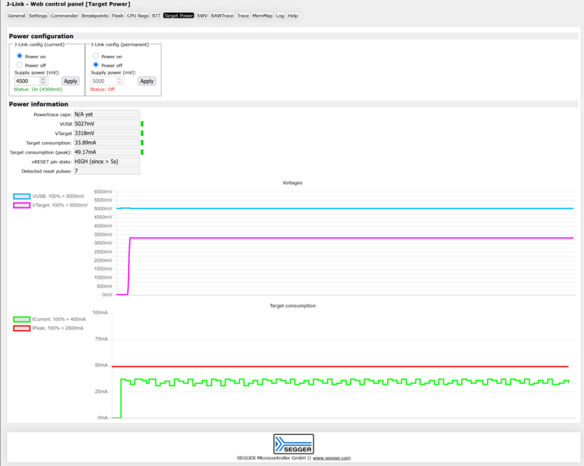Open the www.segger.com link
Screen dimensions: 584x466
click(332, 457)
